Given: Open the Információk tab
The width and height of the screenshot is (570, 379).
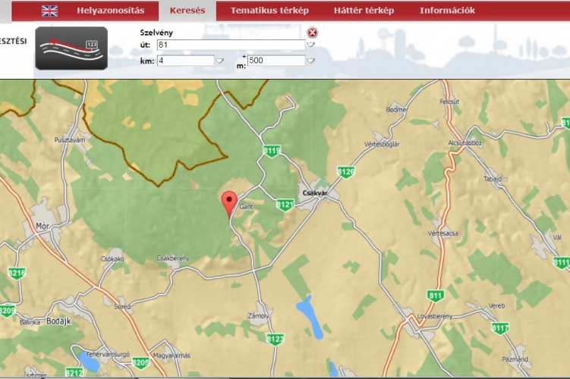Looking at the screenshot, I should tap(447, 11).
